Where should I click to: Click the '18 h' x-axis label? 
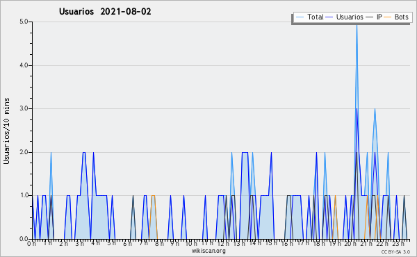click(319, 243)
